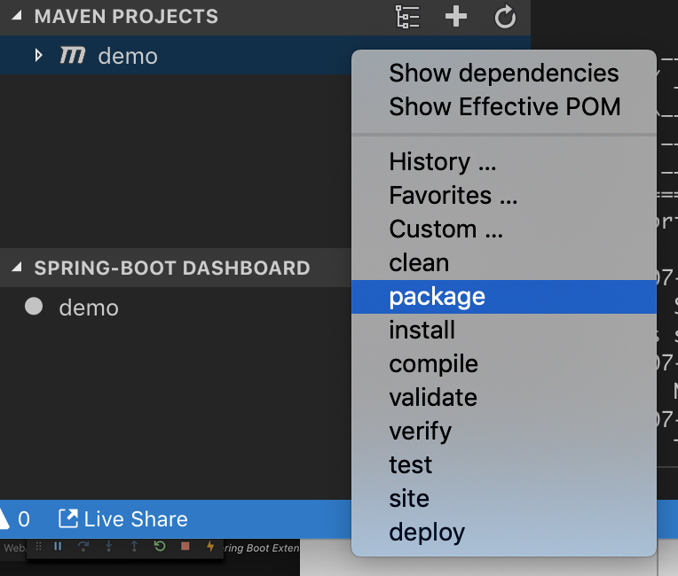Start a Live Share session from status bar
Viewport: 678px width, 576px height.
[123, 519]
